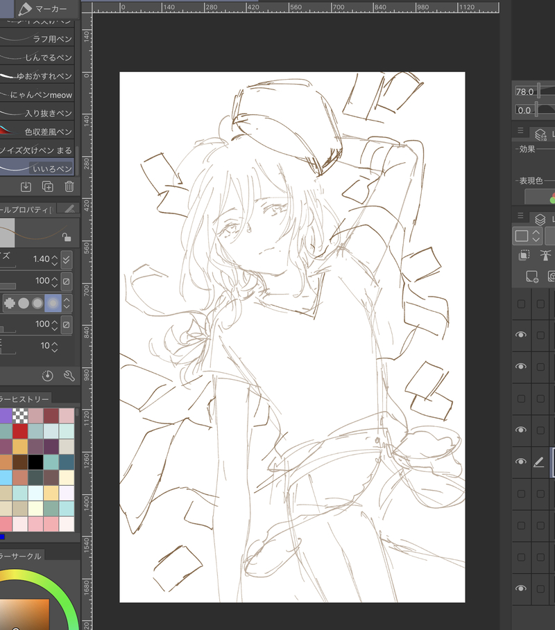This screenshot has height=630, width=555.
Task: Switch to Layer Property panel tab
Action: (x=541, y=134)
